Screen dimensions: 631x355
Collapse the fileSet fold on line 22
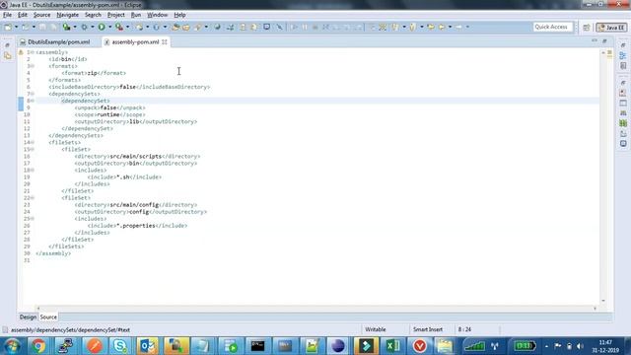click(33, 198)
